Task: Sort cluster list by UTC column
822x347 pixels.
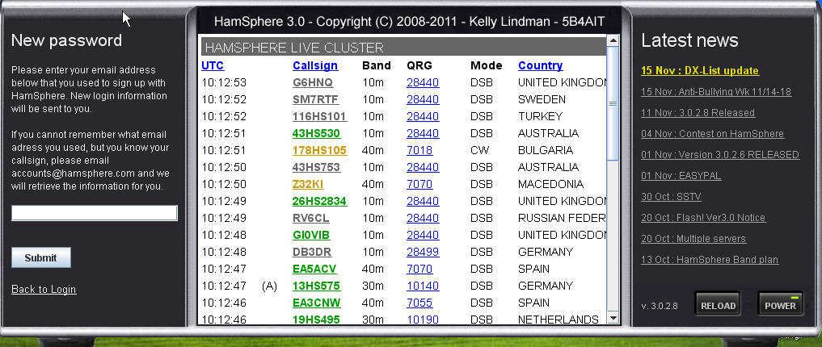Action: 213,65
